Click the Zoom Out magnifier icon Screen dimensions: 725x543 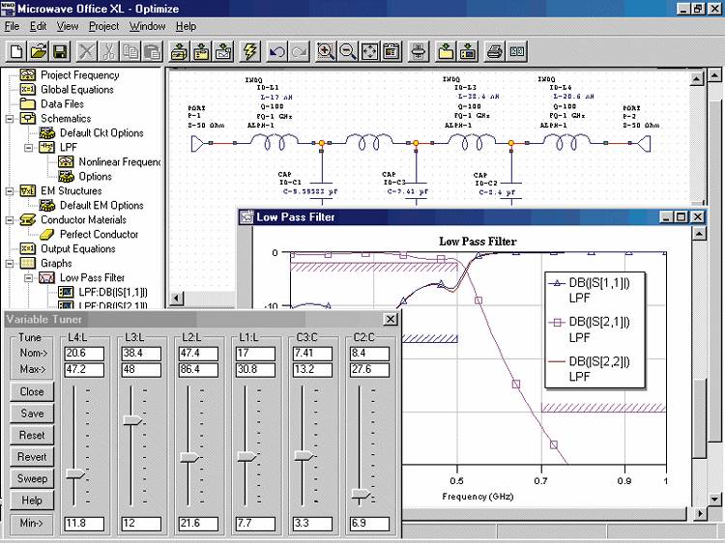pos(348,51)
